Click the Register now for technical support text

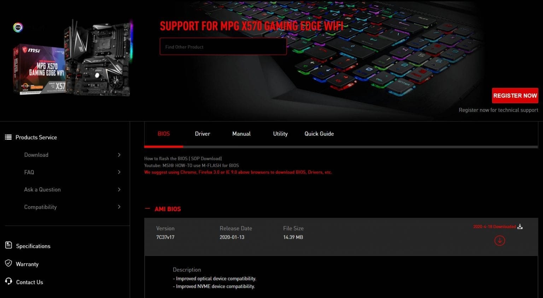point(498,110)
